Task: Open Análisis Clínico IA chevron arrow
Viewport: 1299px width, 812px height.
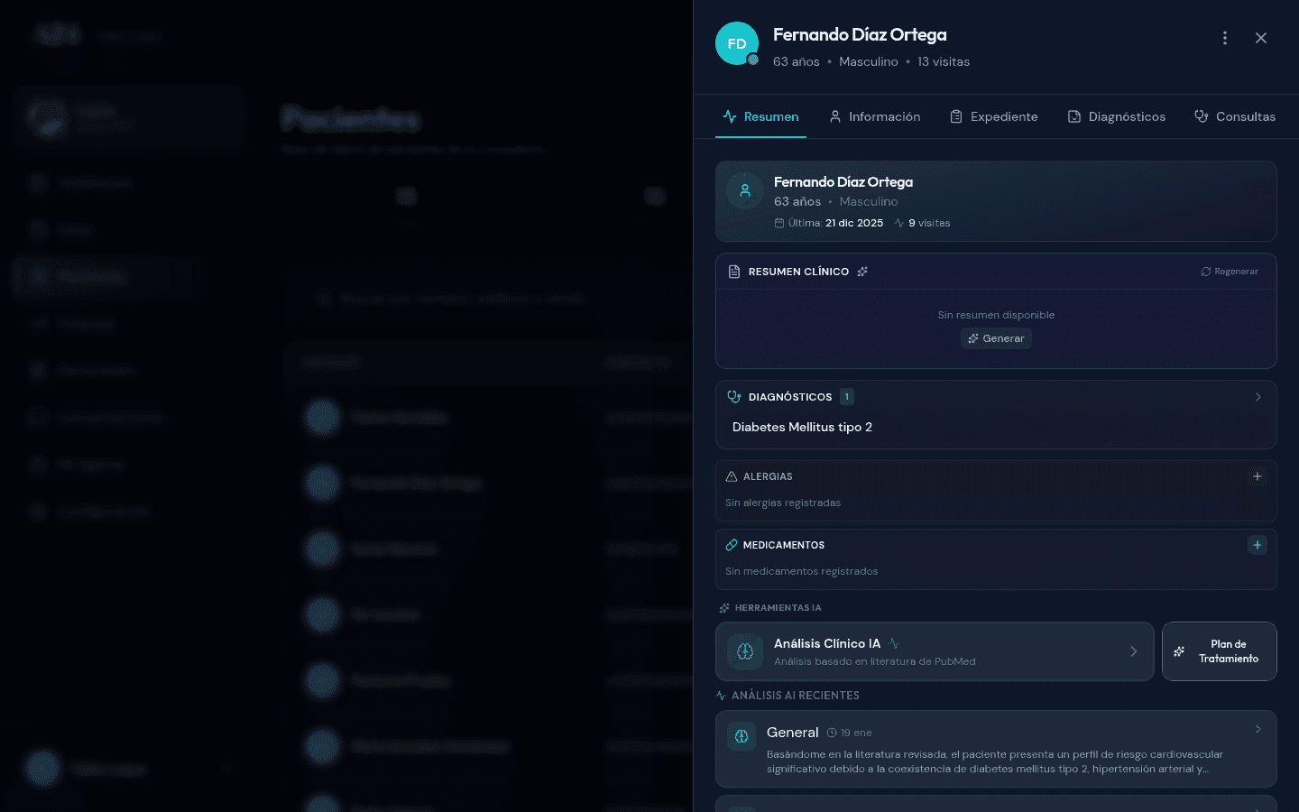Action: [1134, 651]
